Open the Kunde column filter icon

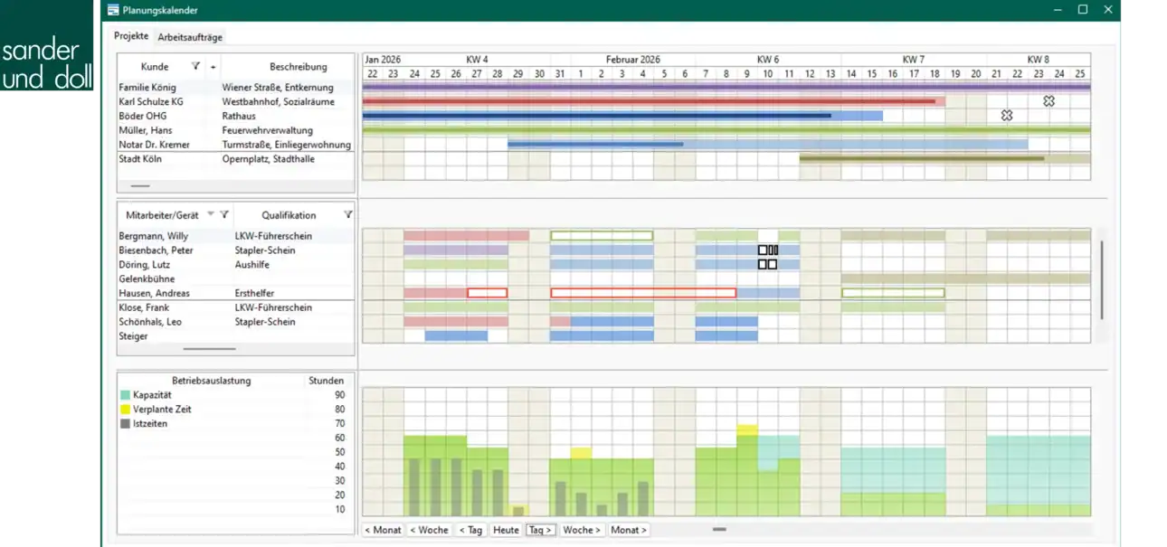[x=195, y=66]
